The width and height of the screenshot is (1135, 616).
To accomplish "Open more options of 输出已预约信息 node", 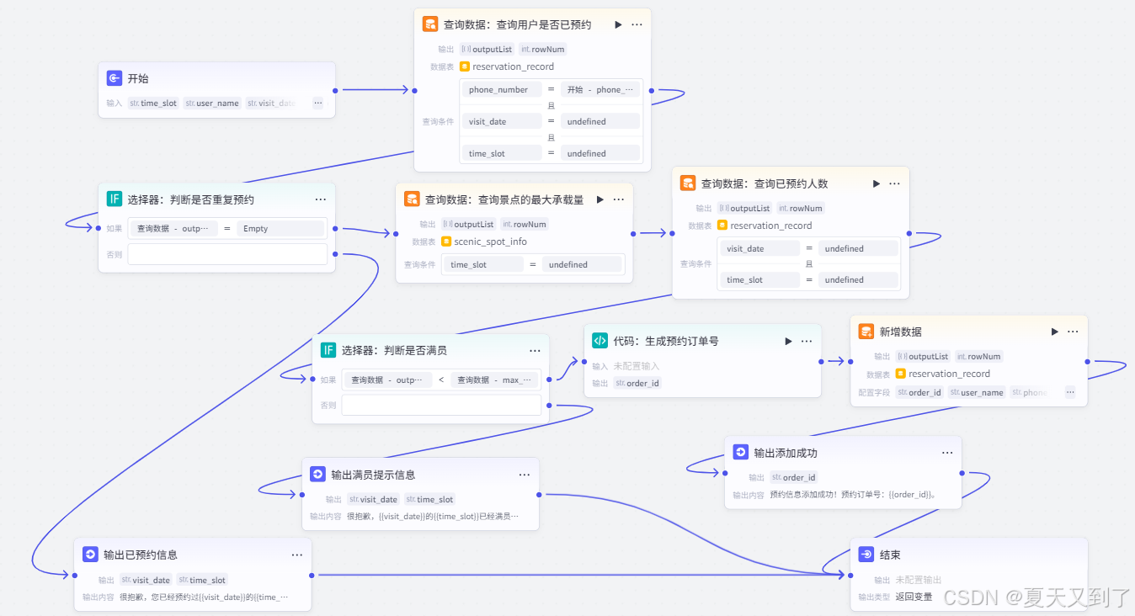I will click(297, 555).
